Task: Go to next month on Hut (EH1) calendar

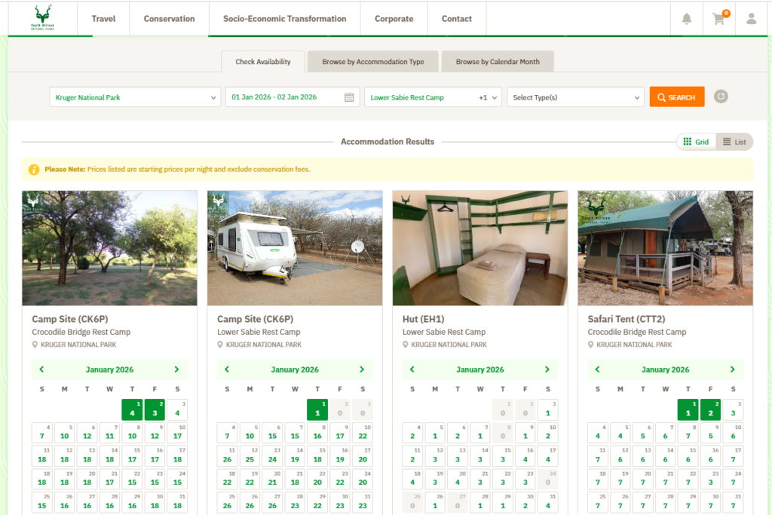Action: tap(547, 369)
